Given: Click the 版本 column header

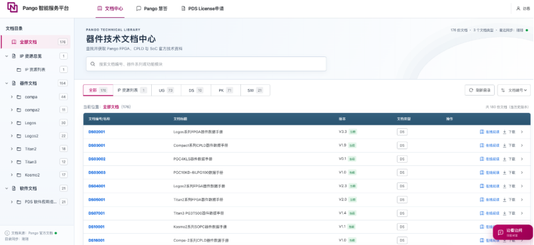Looking at the screenshot, I should pyautogui.click(x=342, y=120).
